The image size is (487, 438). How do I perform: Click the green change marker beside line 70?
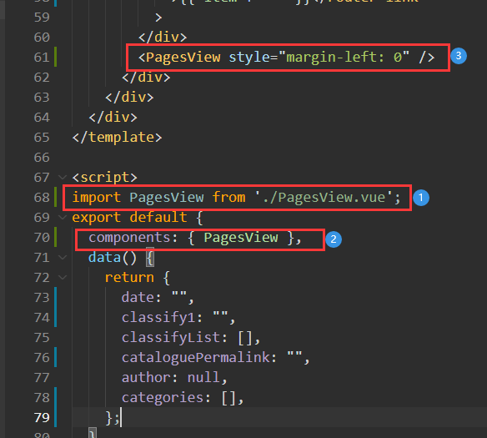coord(56,237)
